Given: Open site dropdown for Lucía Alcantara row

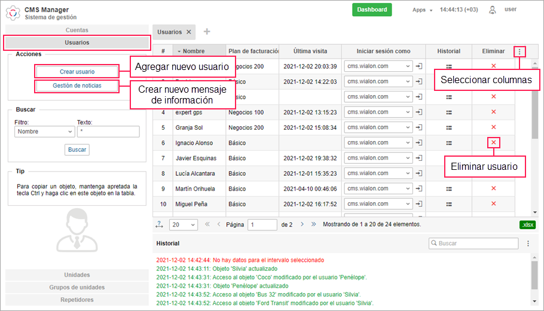Looking at the screenshot, I should pyautogui.click(x=378, y=173).
